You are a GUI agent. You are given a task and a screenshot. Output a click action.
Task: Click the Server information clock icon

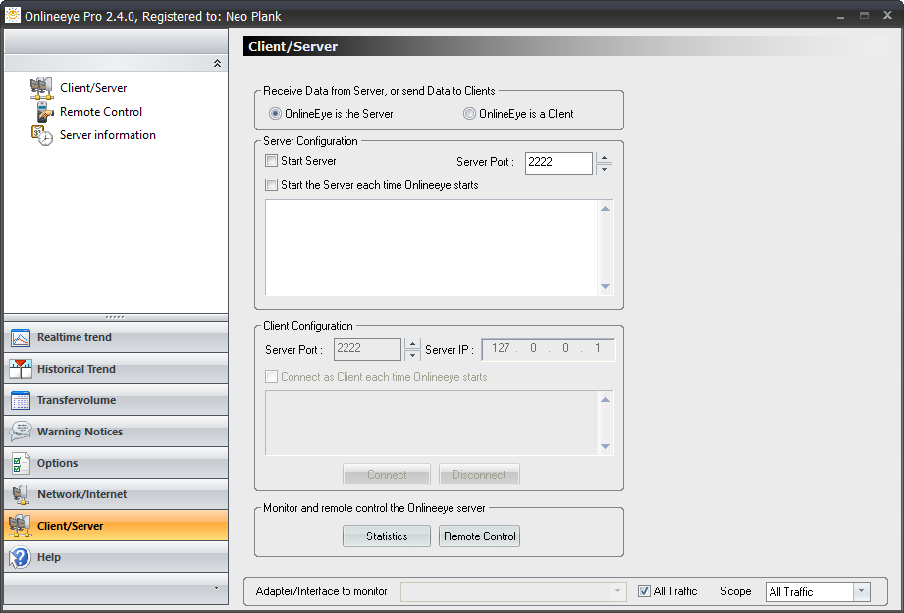tap(41, 135)
